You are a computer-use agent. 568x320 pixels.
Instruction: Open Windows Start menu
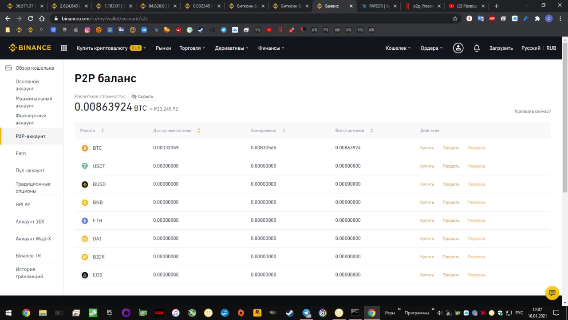pyautogui.click(x=8, y=312)
